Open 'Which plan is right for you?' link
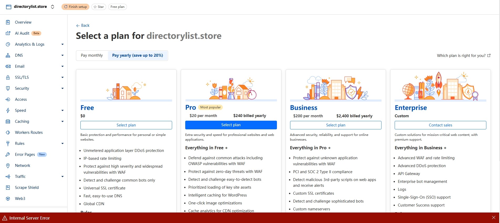The image size is (500, 223). [x=464, y=55]
